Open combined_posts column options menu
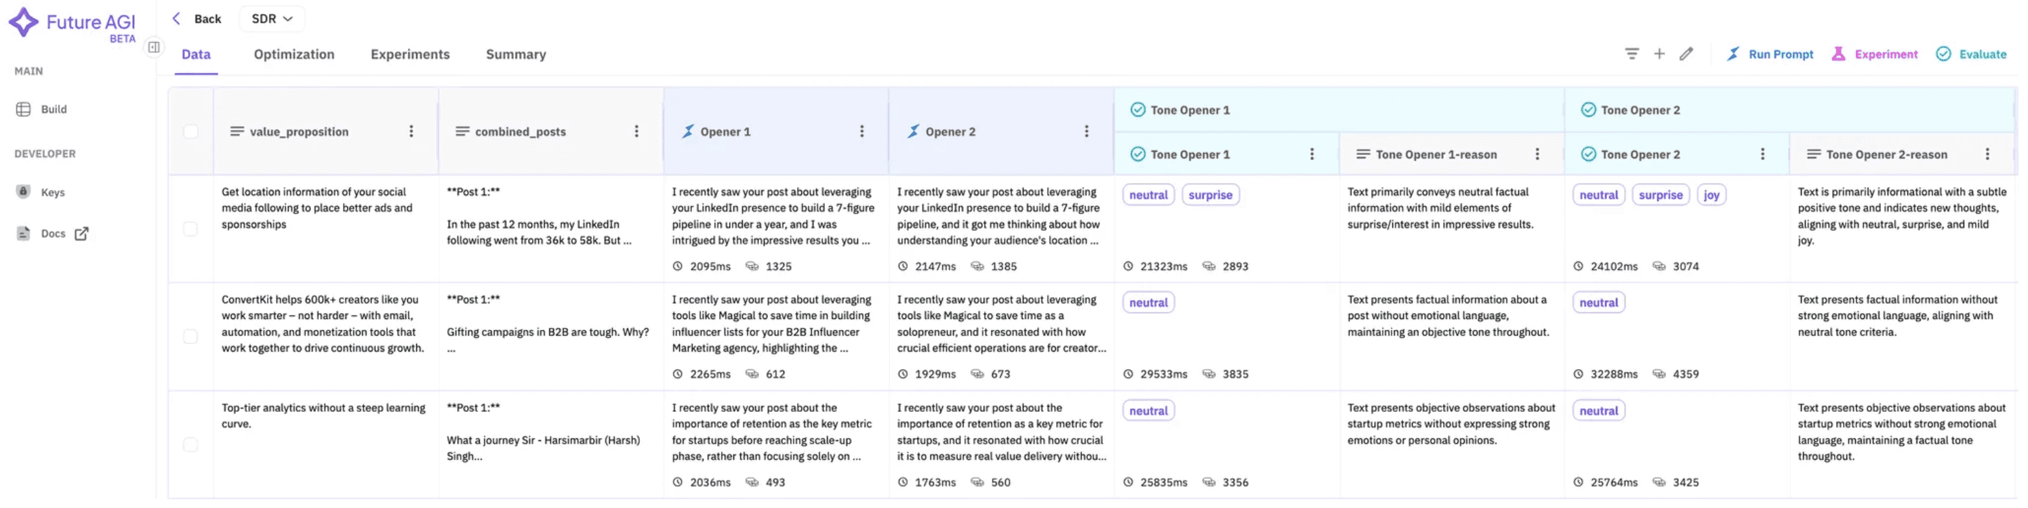This screenshot has height=508, width=2028. (x=637, y=131)
